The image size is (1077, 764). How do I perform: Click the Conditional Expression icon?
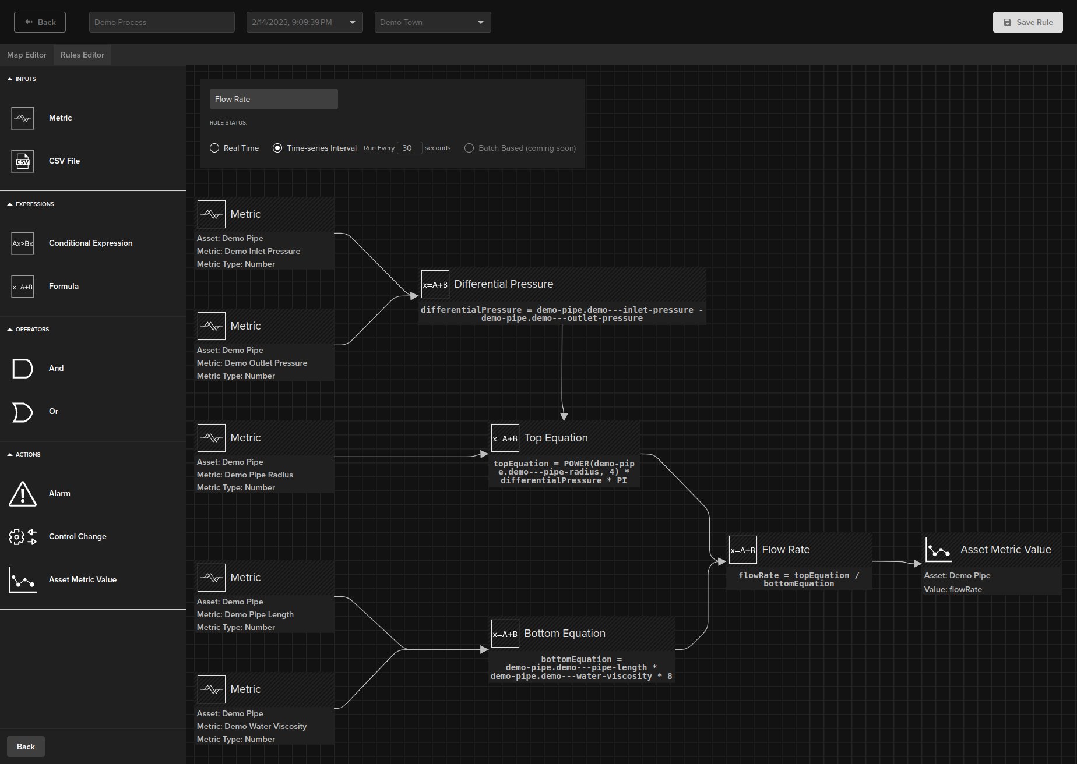coord(22,243)
